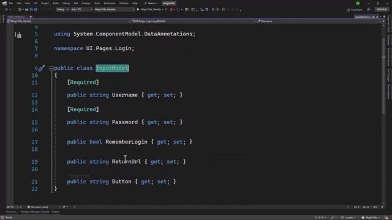This screenshot has height=220, width=392.
Task: Click the track changes margin icon on line 5
Action: pyautogui.click(x=18, y=35)
